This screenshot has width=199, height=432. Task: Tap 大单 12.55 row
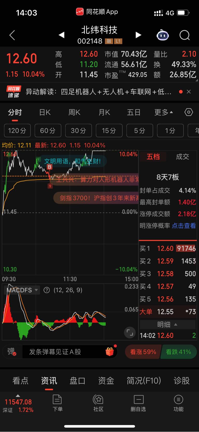[168, 312]
